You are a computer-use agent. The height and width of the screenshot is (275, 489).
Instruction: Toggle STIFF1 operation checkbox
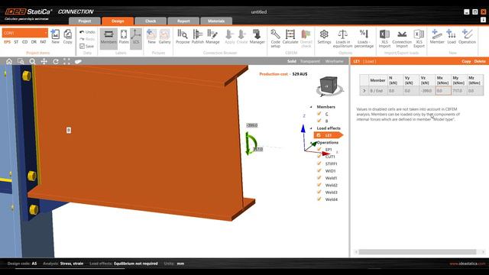(319, 163)
